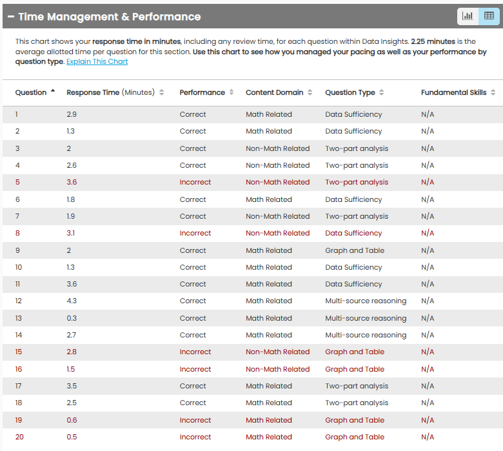Click Non-Math Related in question 15 row
Viewport: 503px width, 451px height.
277,352
